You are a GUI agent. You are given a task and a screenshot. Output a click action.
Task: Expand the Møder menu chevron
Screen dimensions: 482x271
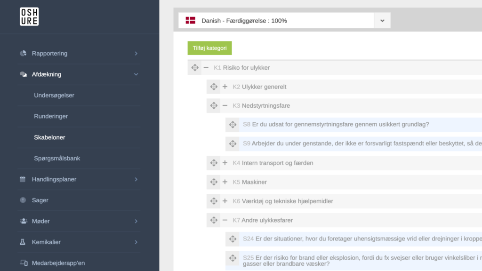pos(136,221)
